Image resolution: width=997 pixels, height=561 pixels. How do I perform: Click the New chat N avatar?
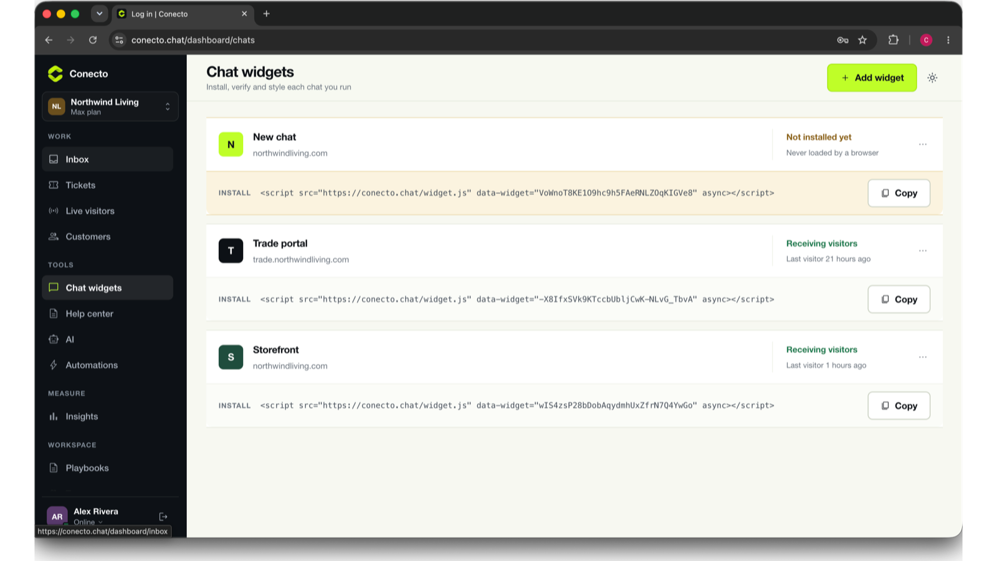coord(231,144)
